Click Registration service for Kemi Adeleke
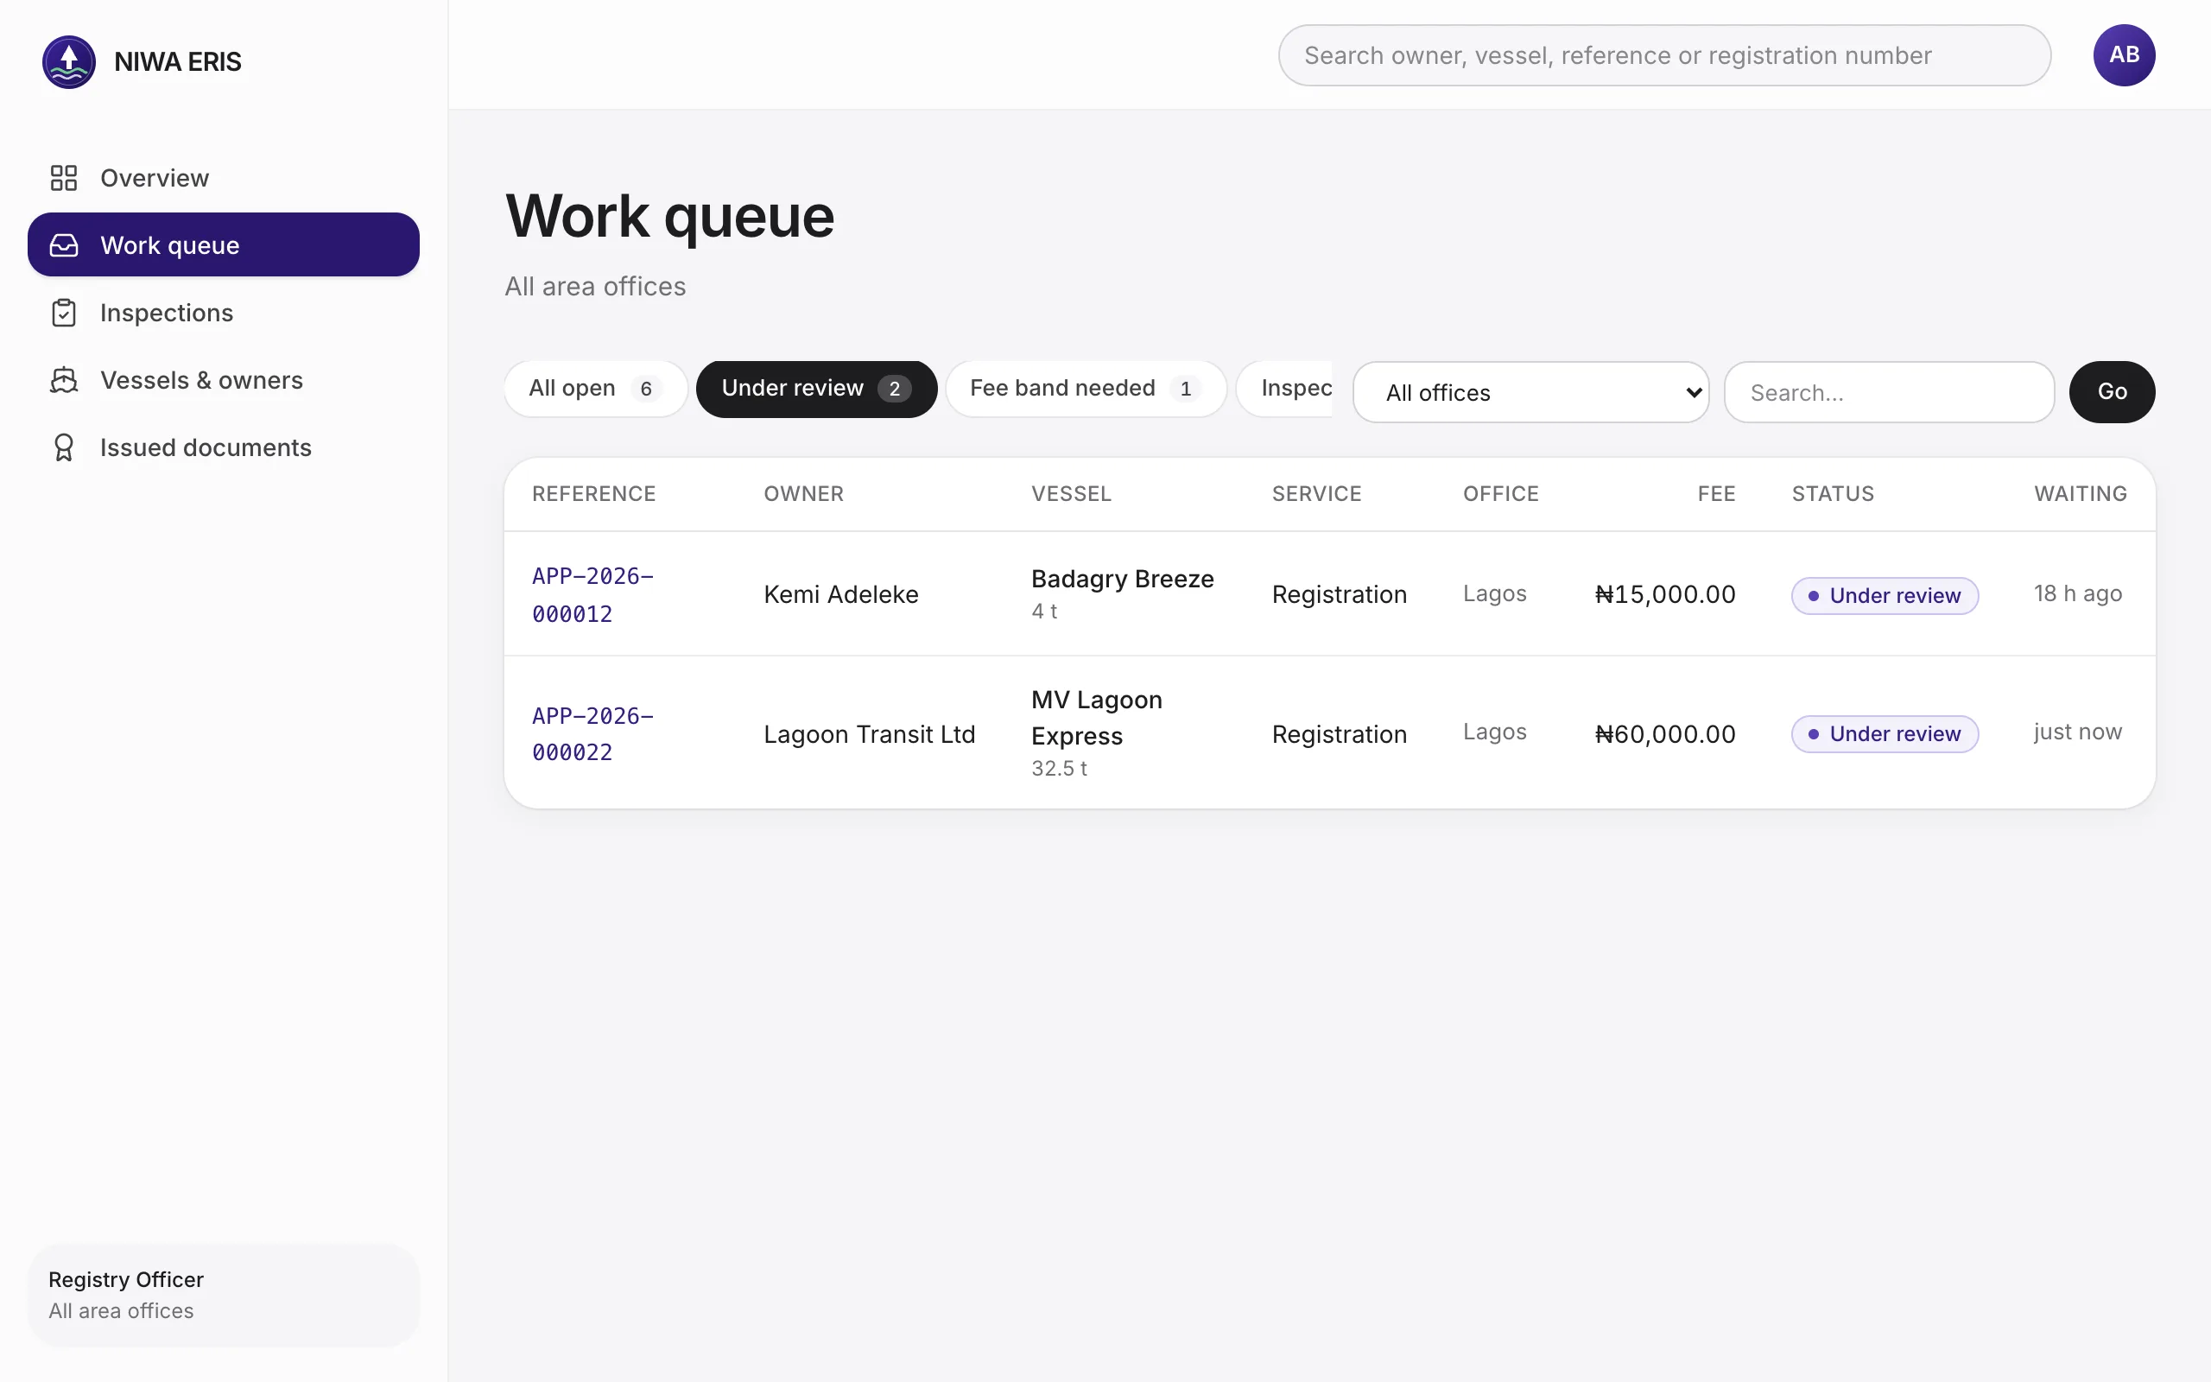 pos(1339,595)
